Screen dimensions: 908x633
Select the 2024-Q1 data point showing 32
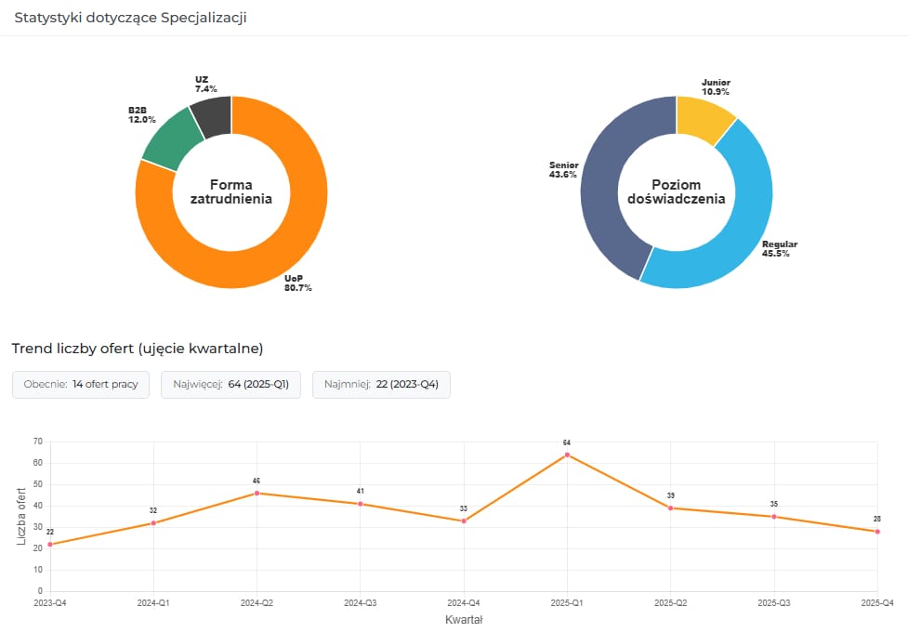point(153,522)
